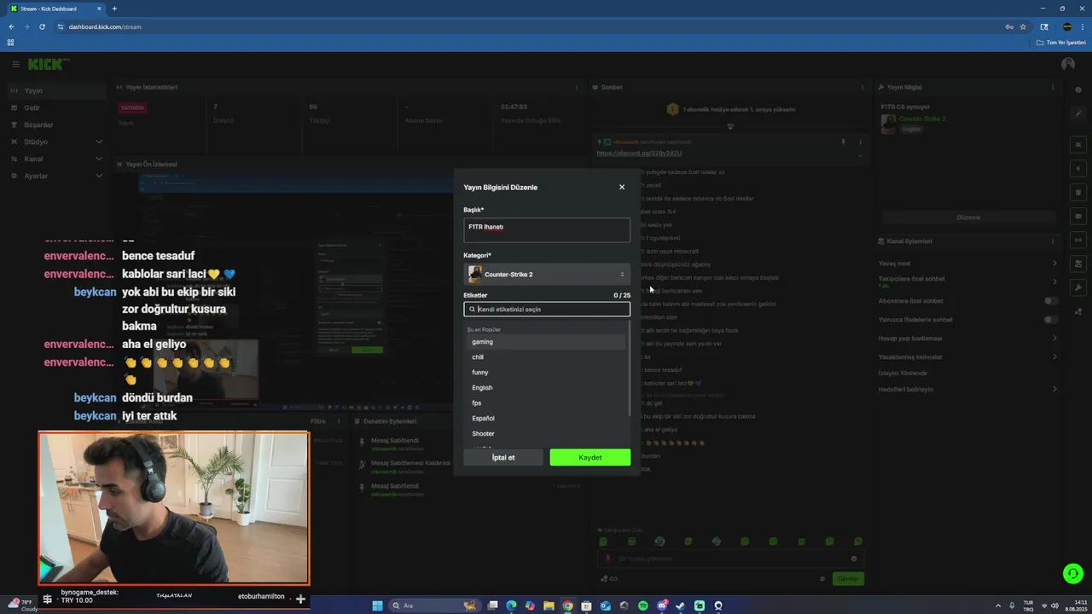Open Kanal Eylemleri panel options menu

1053,241
